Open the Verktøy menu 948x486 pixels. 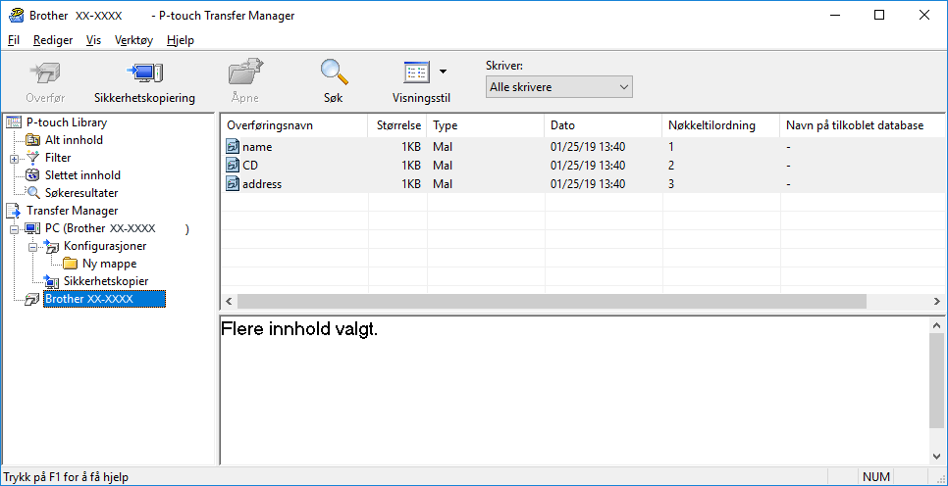pyautogui.click(x=133, y=40)
